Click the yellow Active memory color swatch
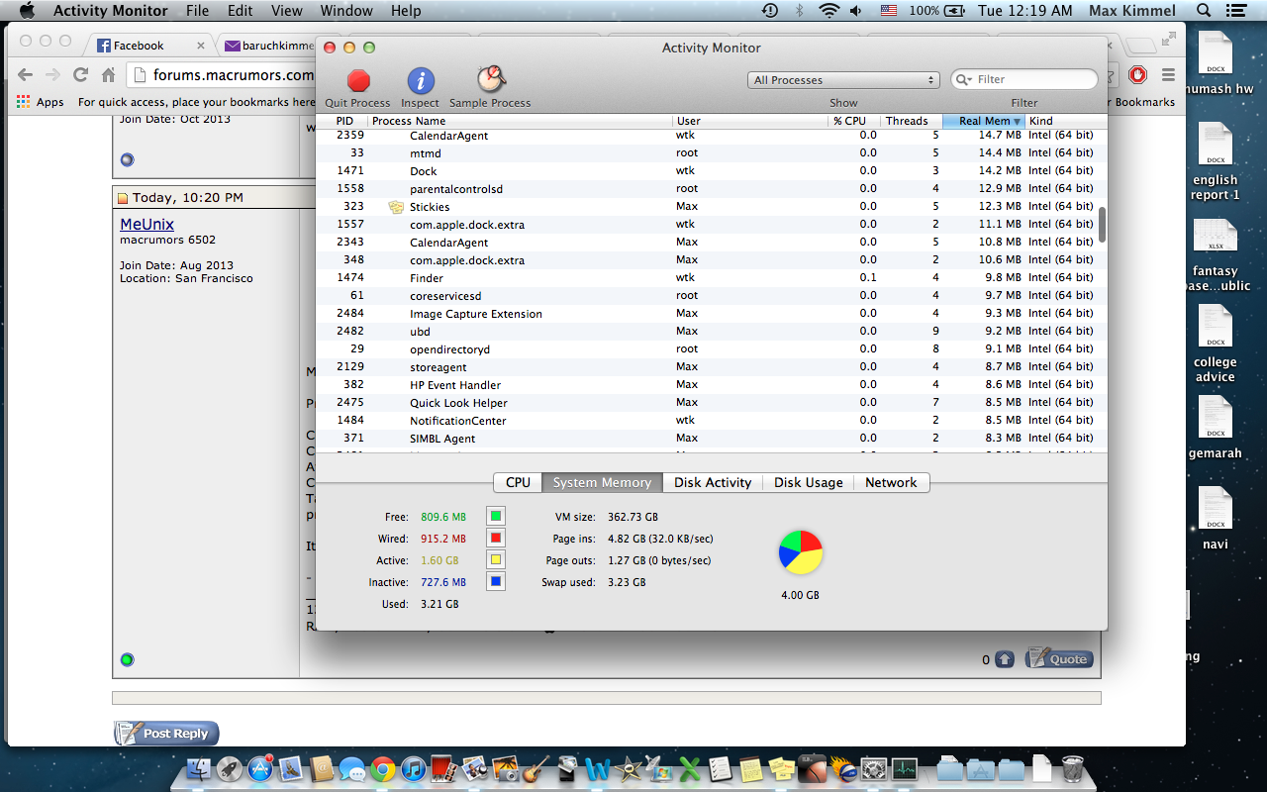The width and height of the screenshot is (1267, 792). coord(496,559)
